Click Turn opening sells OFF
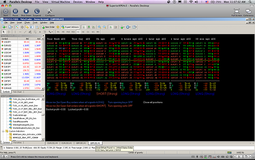The width and height of the screenshot is (255, 160). pos(120,106)
